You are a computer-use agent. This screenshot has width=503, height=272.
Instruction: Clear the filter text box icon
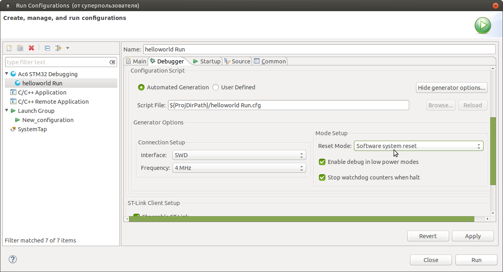coord(112,62)
